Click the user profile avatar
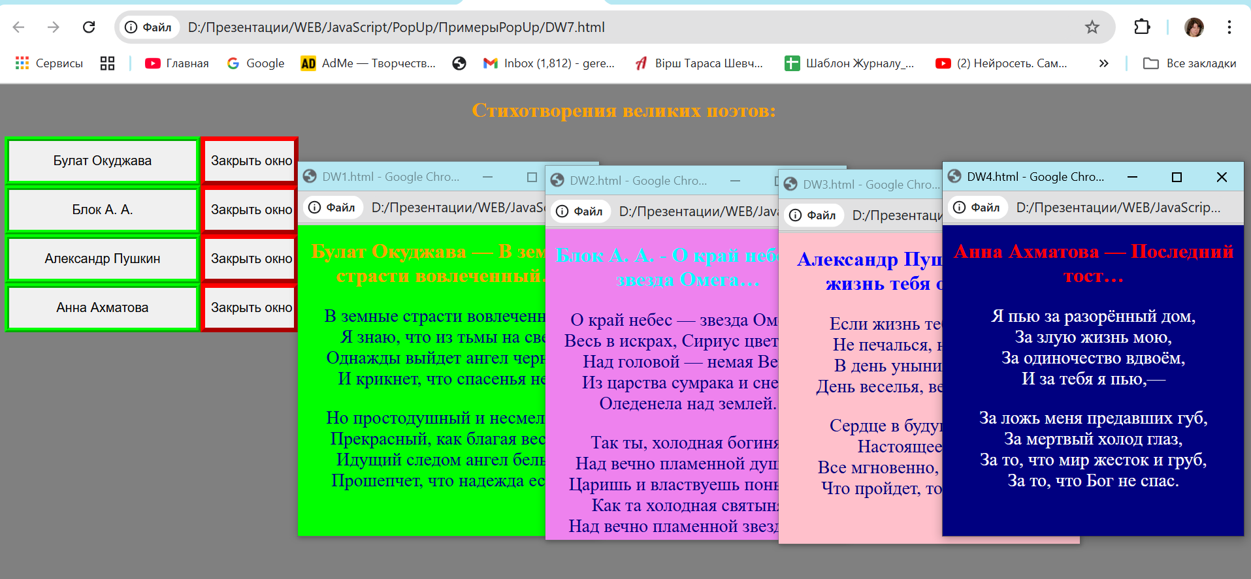The height and width of the screenshot is (579, 1251). (x=1194, y=27)
